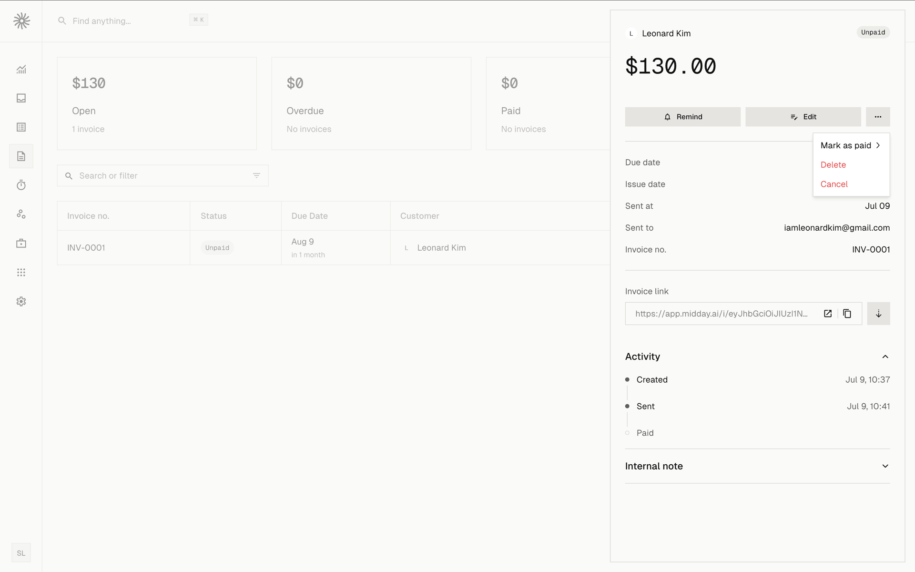The width and height of the screenshot is (915, 572).
Task: Click the SL user avatar
Action: [x=21, y=553]
